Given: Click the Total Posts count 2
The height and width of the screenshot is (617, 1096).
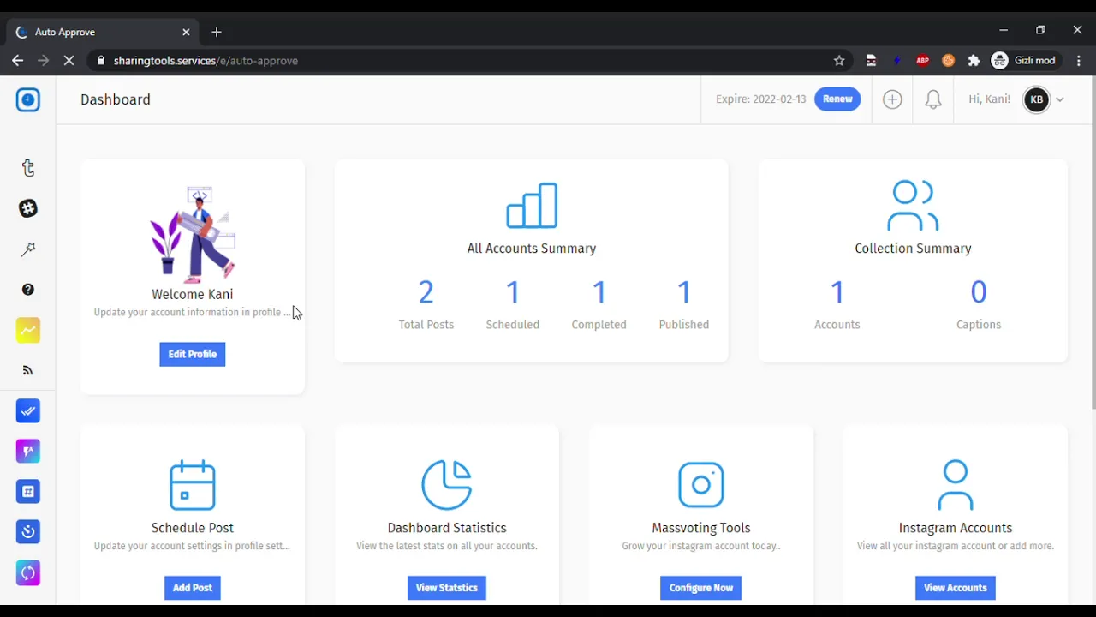Looking at the screenshot, I should pos(426,293).
